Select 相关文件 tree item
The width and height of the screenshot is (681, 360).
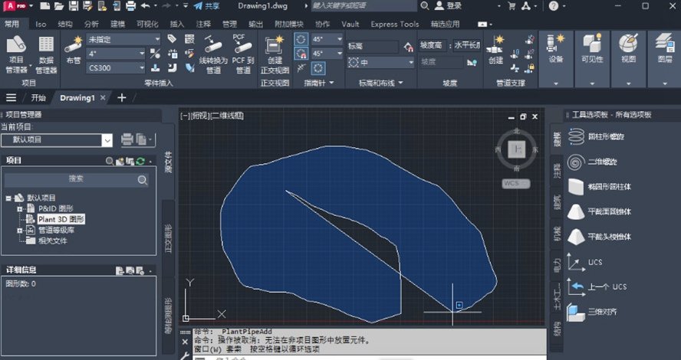coord(53,241)
